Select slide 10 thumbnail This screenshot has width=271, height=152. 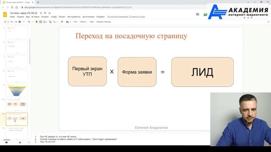coord(17,105)
